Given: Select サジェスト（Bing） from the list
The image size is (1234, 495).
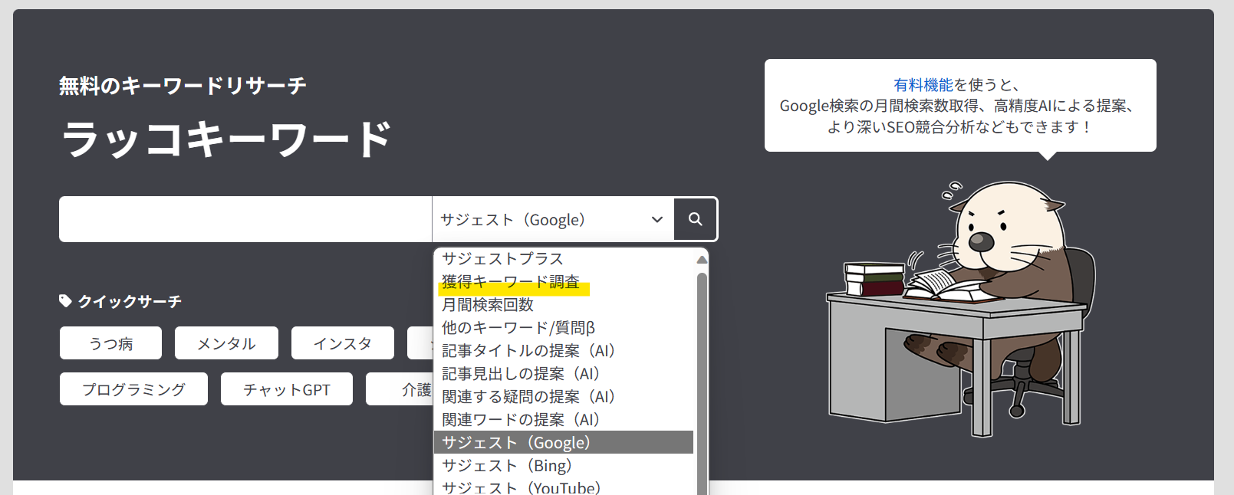Looking at the screenshot, I should click(x=507, y=466).
